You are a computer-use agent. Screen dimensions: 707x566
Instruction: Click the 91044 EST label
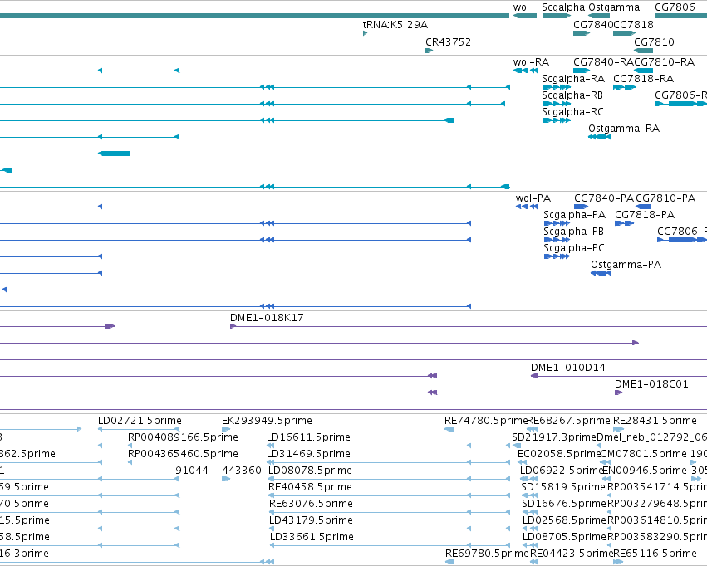192,471
